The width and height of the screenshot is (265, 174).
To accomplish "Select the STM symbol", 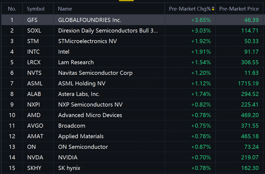I will coord(33,41).
